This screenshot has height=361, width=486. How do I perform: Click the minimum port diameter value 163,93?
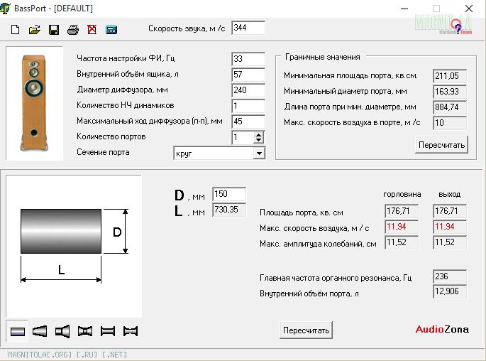tap(450, 92)
